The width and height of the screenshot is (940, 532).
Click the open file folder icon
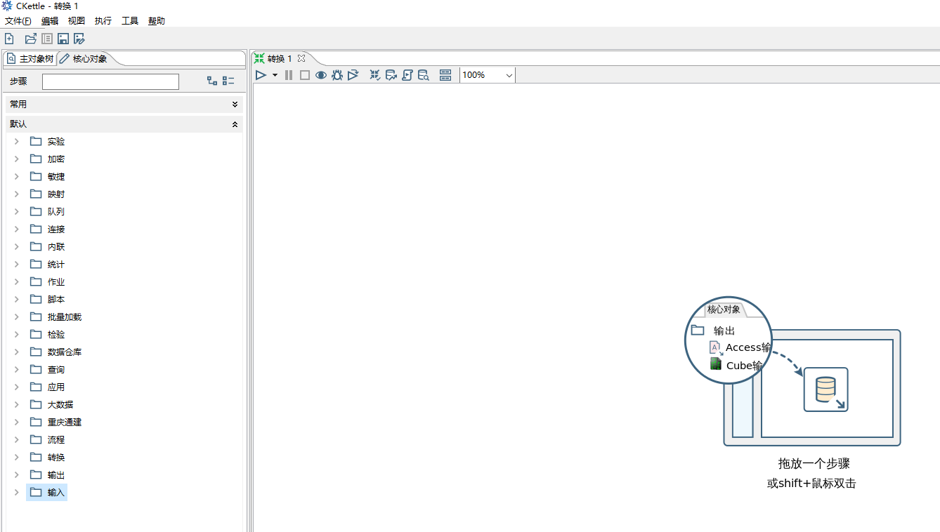point(31,39)
